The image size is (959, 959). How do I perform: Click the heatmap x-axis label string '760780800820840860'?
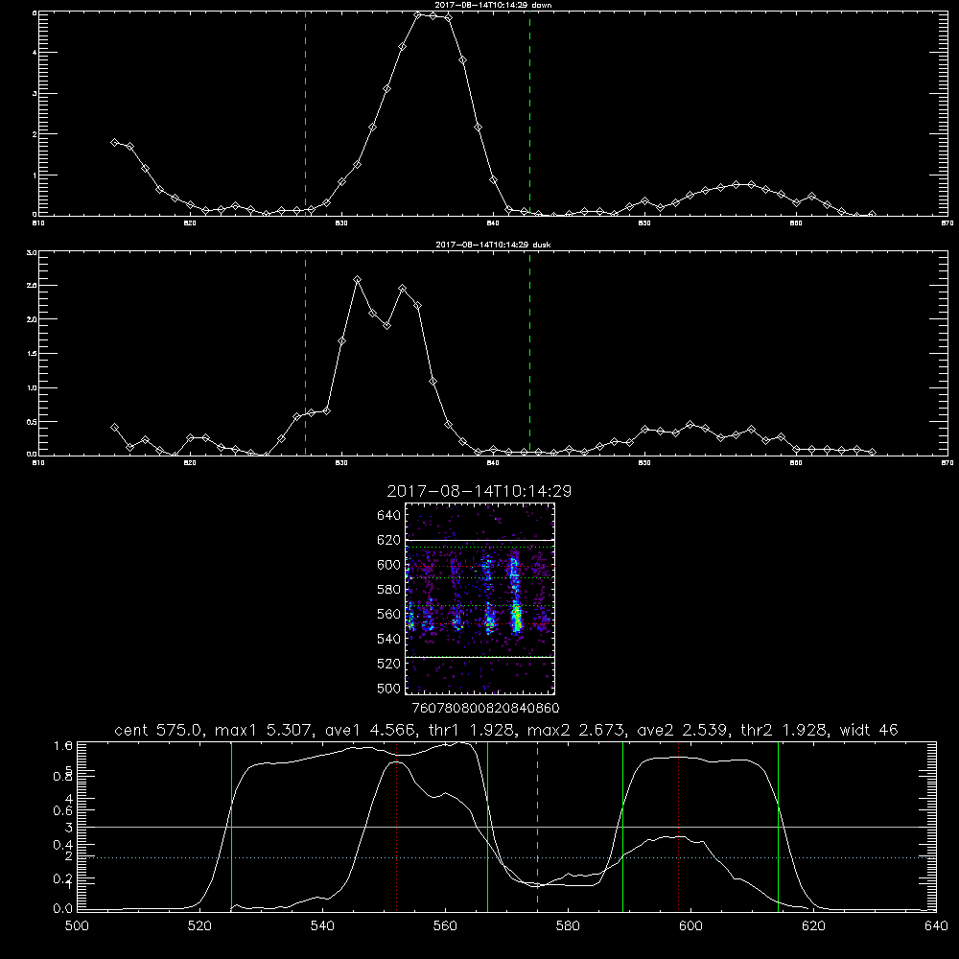click(x=486, y=708)
